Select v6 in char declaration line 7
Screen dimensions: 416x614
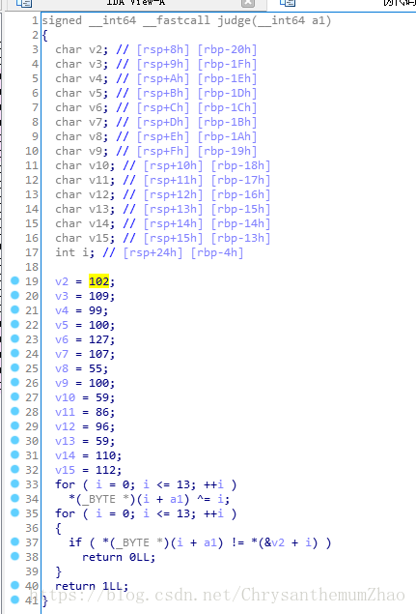96,107
